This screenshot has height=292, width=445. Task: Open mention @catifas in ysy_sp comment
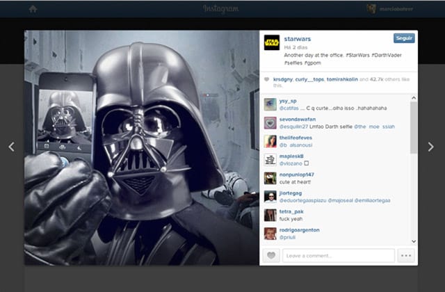289,108
